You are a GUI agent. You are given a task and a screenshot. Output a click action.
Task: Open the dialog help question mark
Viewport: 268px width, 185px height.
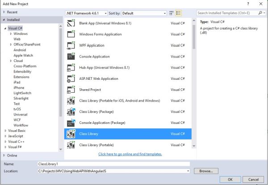[x=248, y=4]
